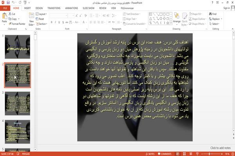The image size is (235, 156).
Task: Open Quick Styles gallery
Action: click(x=184, y=19)
